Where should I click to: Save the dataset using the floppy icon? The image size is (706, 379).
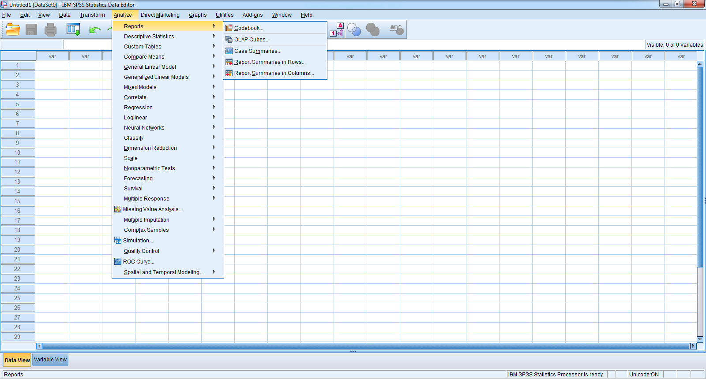31,30
